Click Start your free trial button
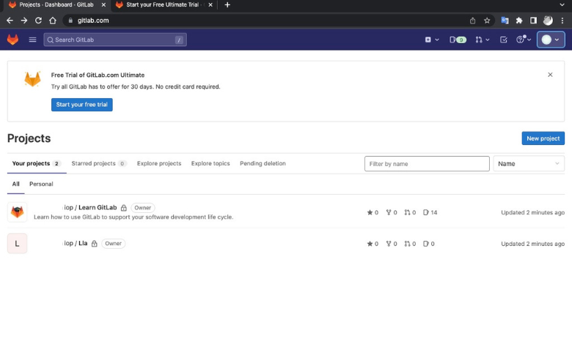The image size is (572, 344). pos(81,105)
